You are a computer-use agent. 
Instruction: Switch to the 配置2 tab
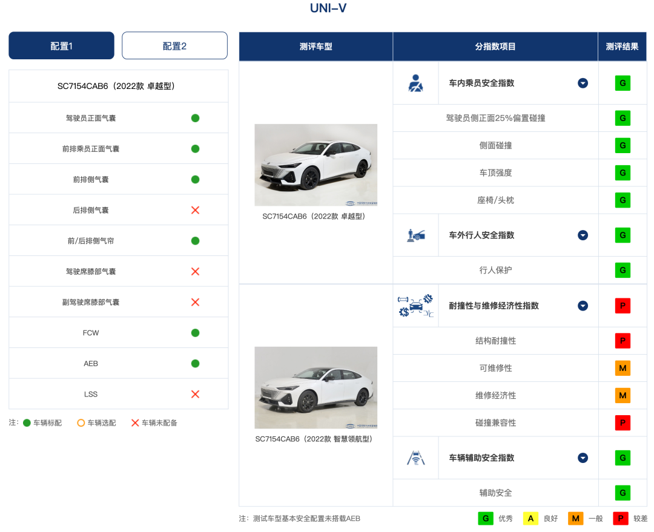coord(174,46)
